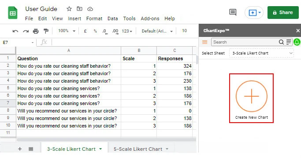301x160 pixels.
Task: Open 3-Scale Likert Chart tab options arrow
Action: tap(100, 149)
